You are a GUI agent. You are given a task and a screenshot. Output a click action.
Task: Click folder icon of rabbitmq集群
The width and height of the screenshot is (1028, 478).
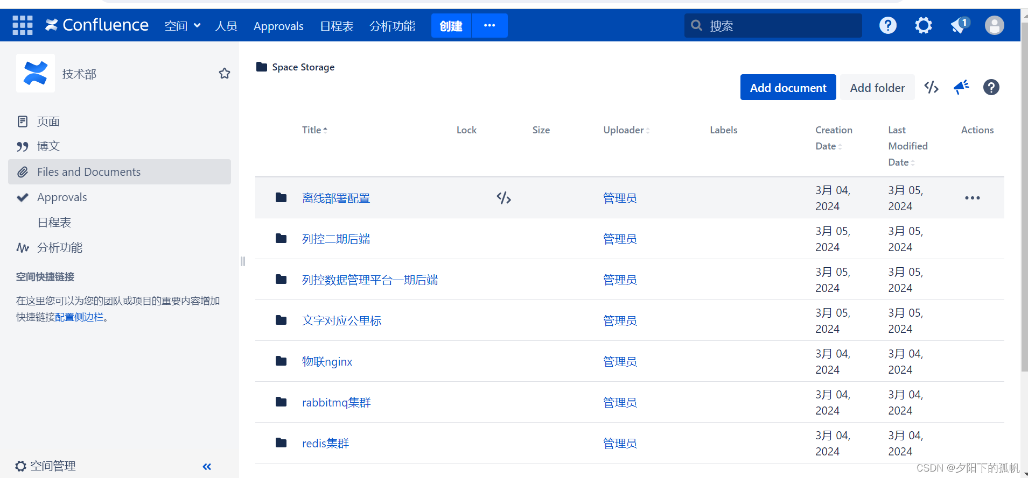tap(281, 402)
